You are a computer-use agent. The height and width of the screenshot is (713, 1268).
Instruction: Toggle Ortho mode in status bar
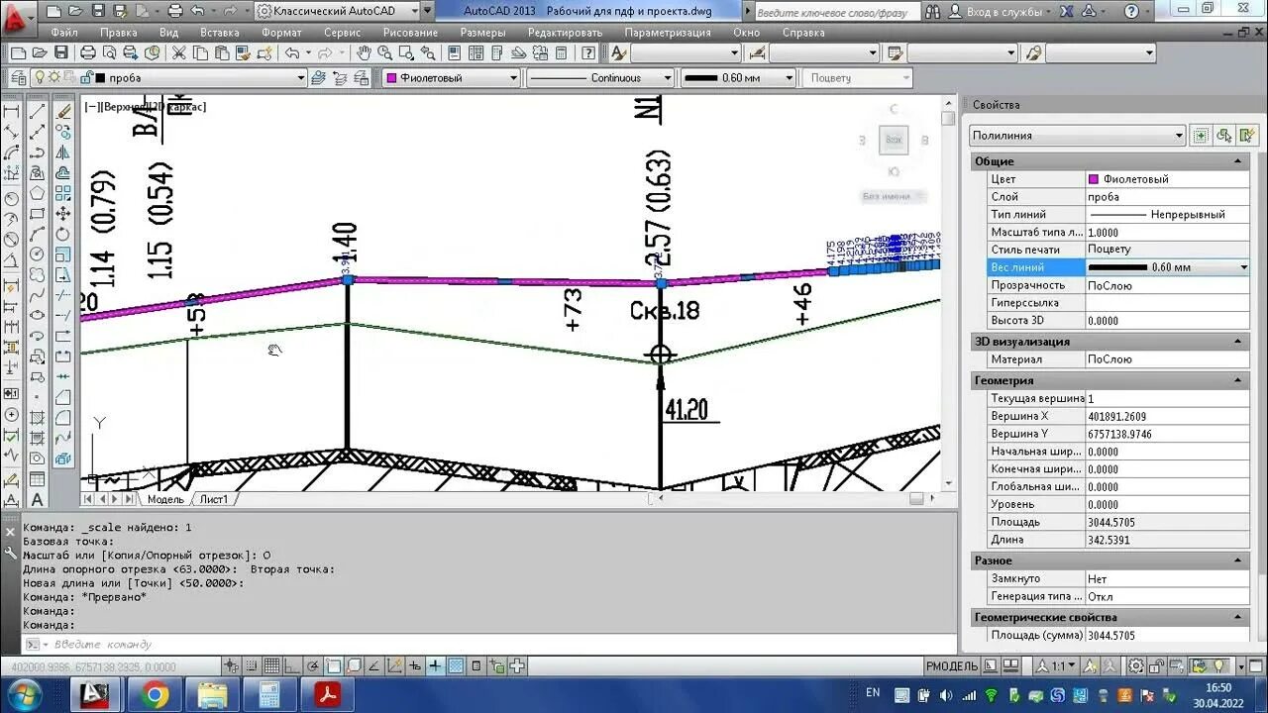pos(292,665)
